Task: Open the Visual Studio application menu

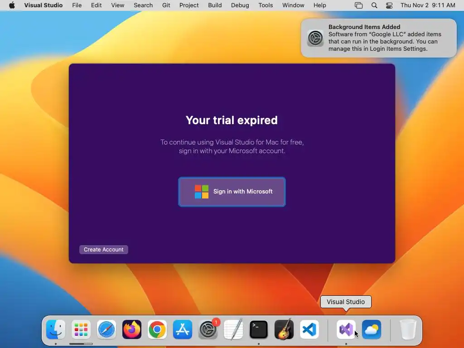Action: click(x=43, y=5)
